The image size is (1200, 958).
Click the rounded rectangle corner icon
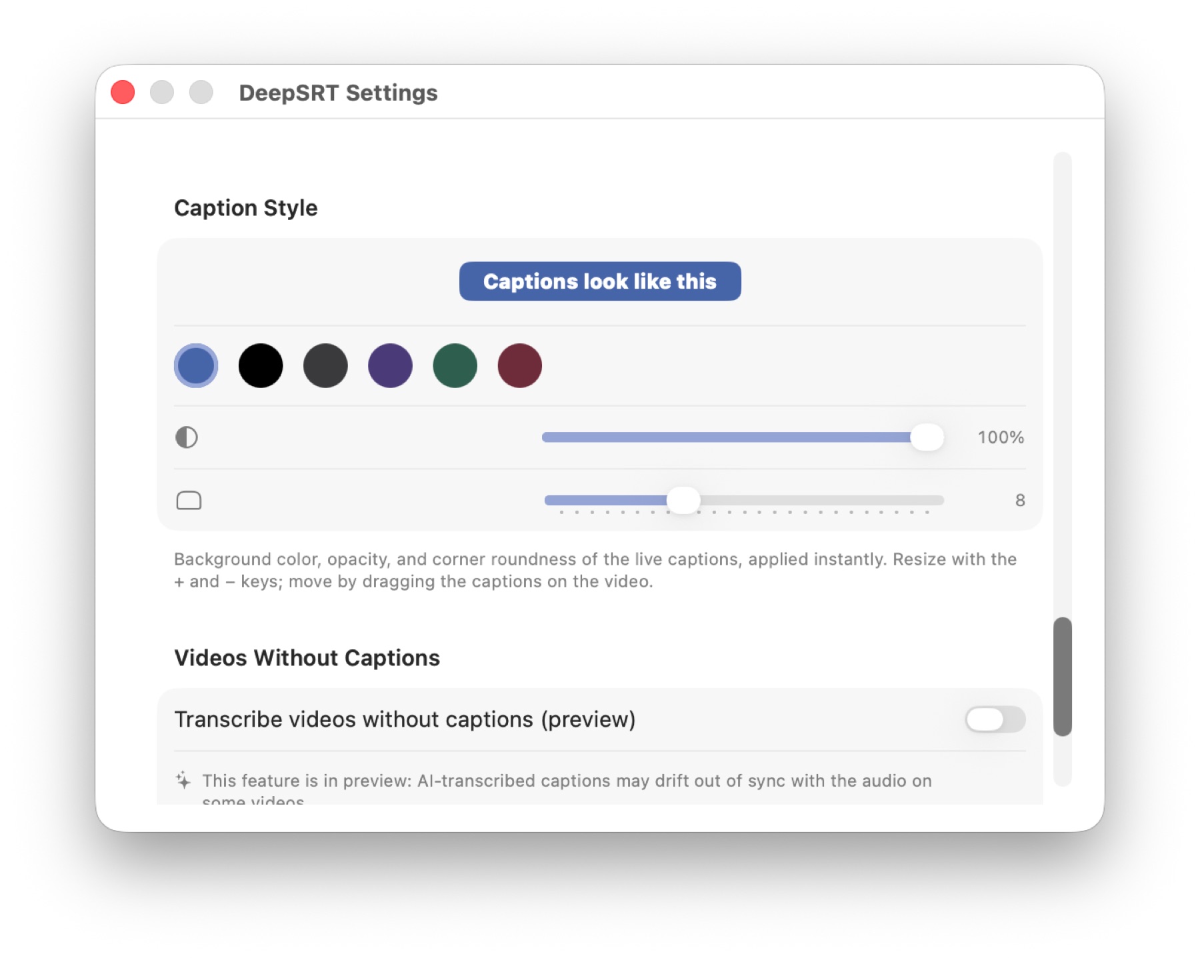click(189, 500)
